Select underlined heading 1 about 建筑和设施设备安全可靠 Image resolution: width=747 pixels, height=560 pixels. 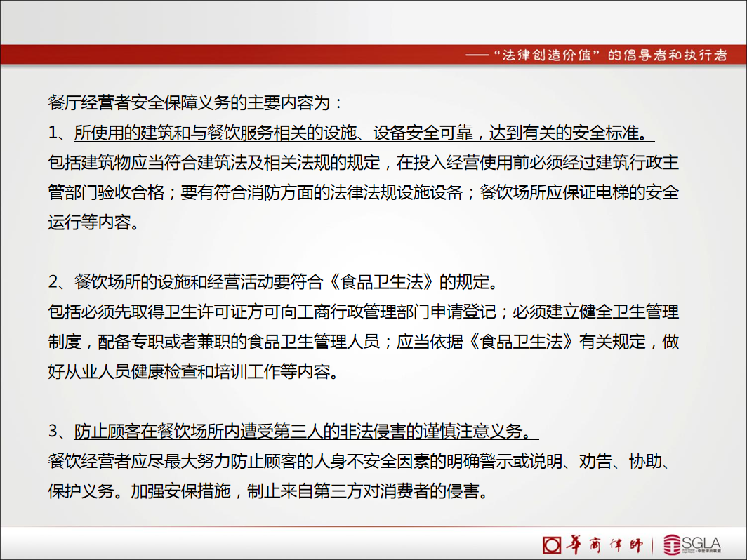coord(364,132)
